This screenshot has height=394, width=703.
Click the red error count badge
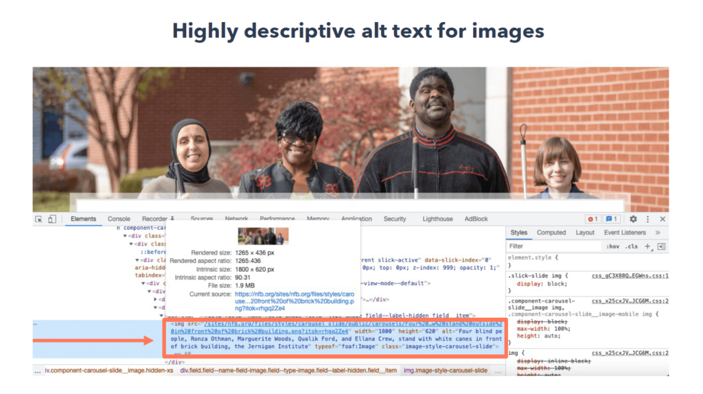pyautogui.click(x=592, y=219)
